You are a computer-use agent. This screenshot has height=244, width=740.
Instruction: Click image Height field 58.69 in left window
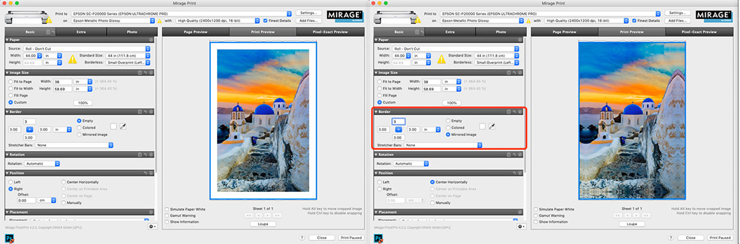[x=63, y=88]
